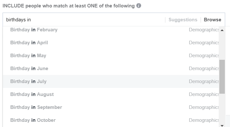This screenshot has height=127, width=230.
Task: Click Demographics label in October row
Action: click(x=204, y=120)
